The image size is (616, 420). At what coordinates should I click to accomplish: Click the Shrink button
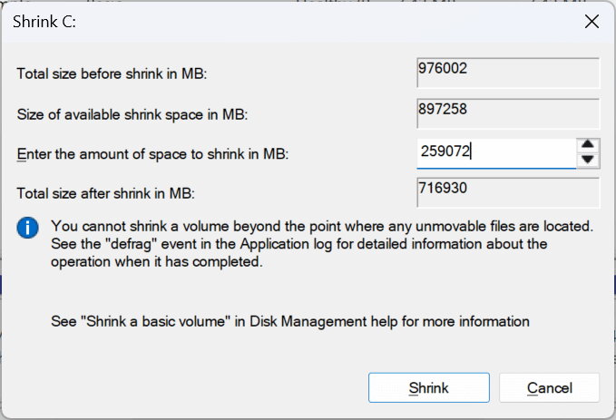point(428,387)
